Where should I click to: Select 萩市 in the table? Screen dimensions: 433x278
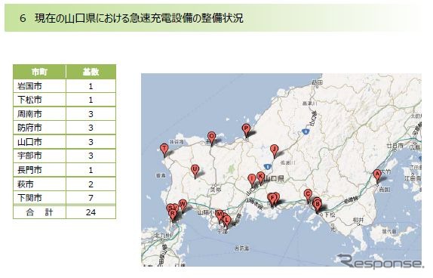(26, 184)
